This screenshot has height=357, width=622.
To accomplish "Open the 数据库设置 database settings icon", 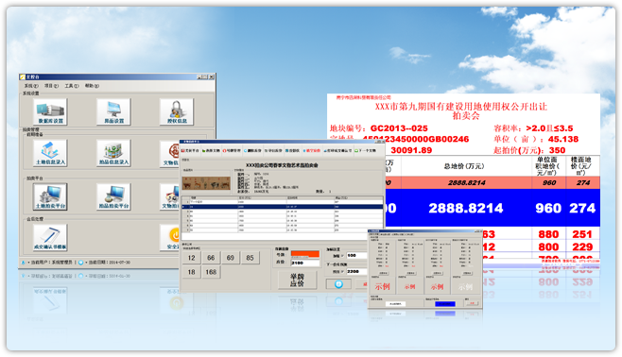I will click(50, 111).
